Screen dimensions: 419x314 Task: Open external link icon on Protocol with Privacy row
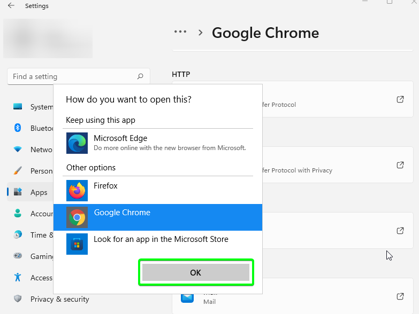(x=400, y=165)
